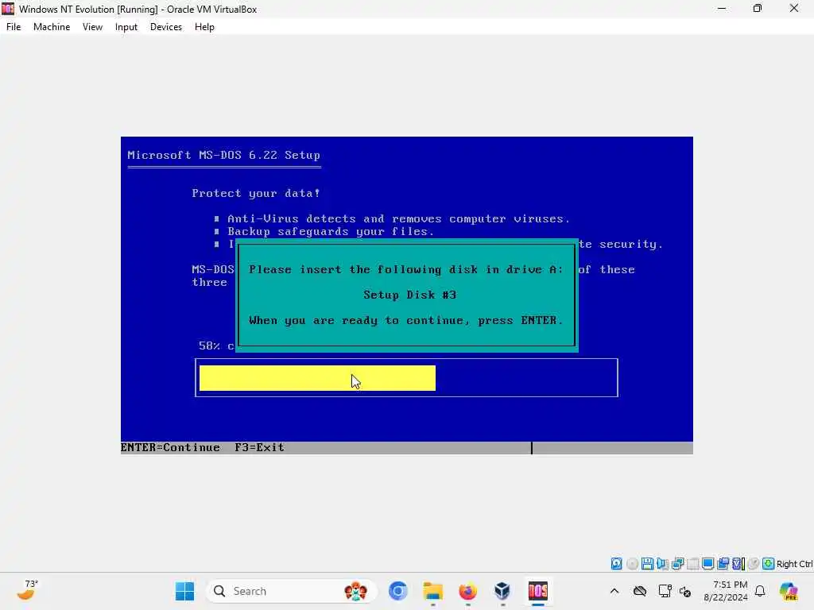The image size is (814, 610).
Task: Click the running DOS VM taskbar icon
Action: click(x=538, y=591)
